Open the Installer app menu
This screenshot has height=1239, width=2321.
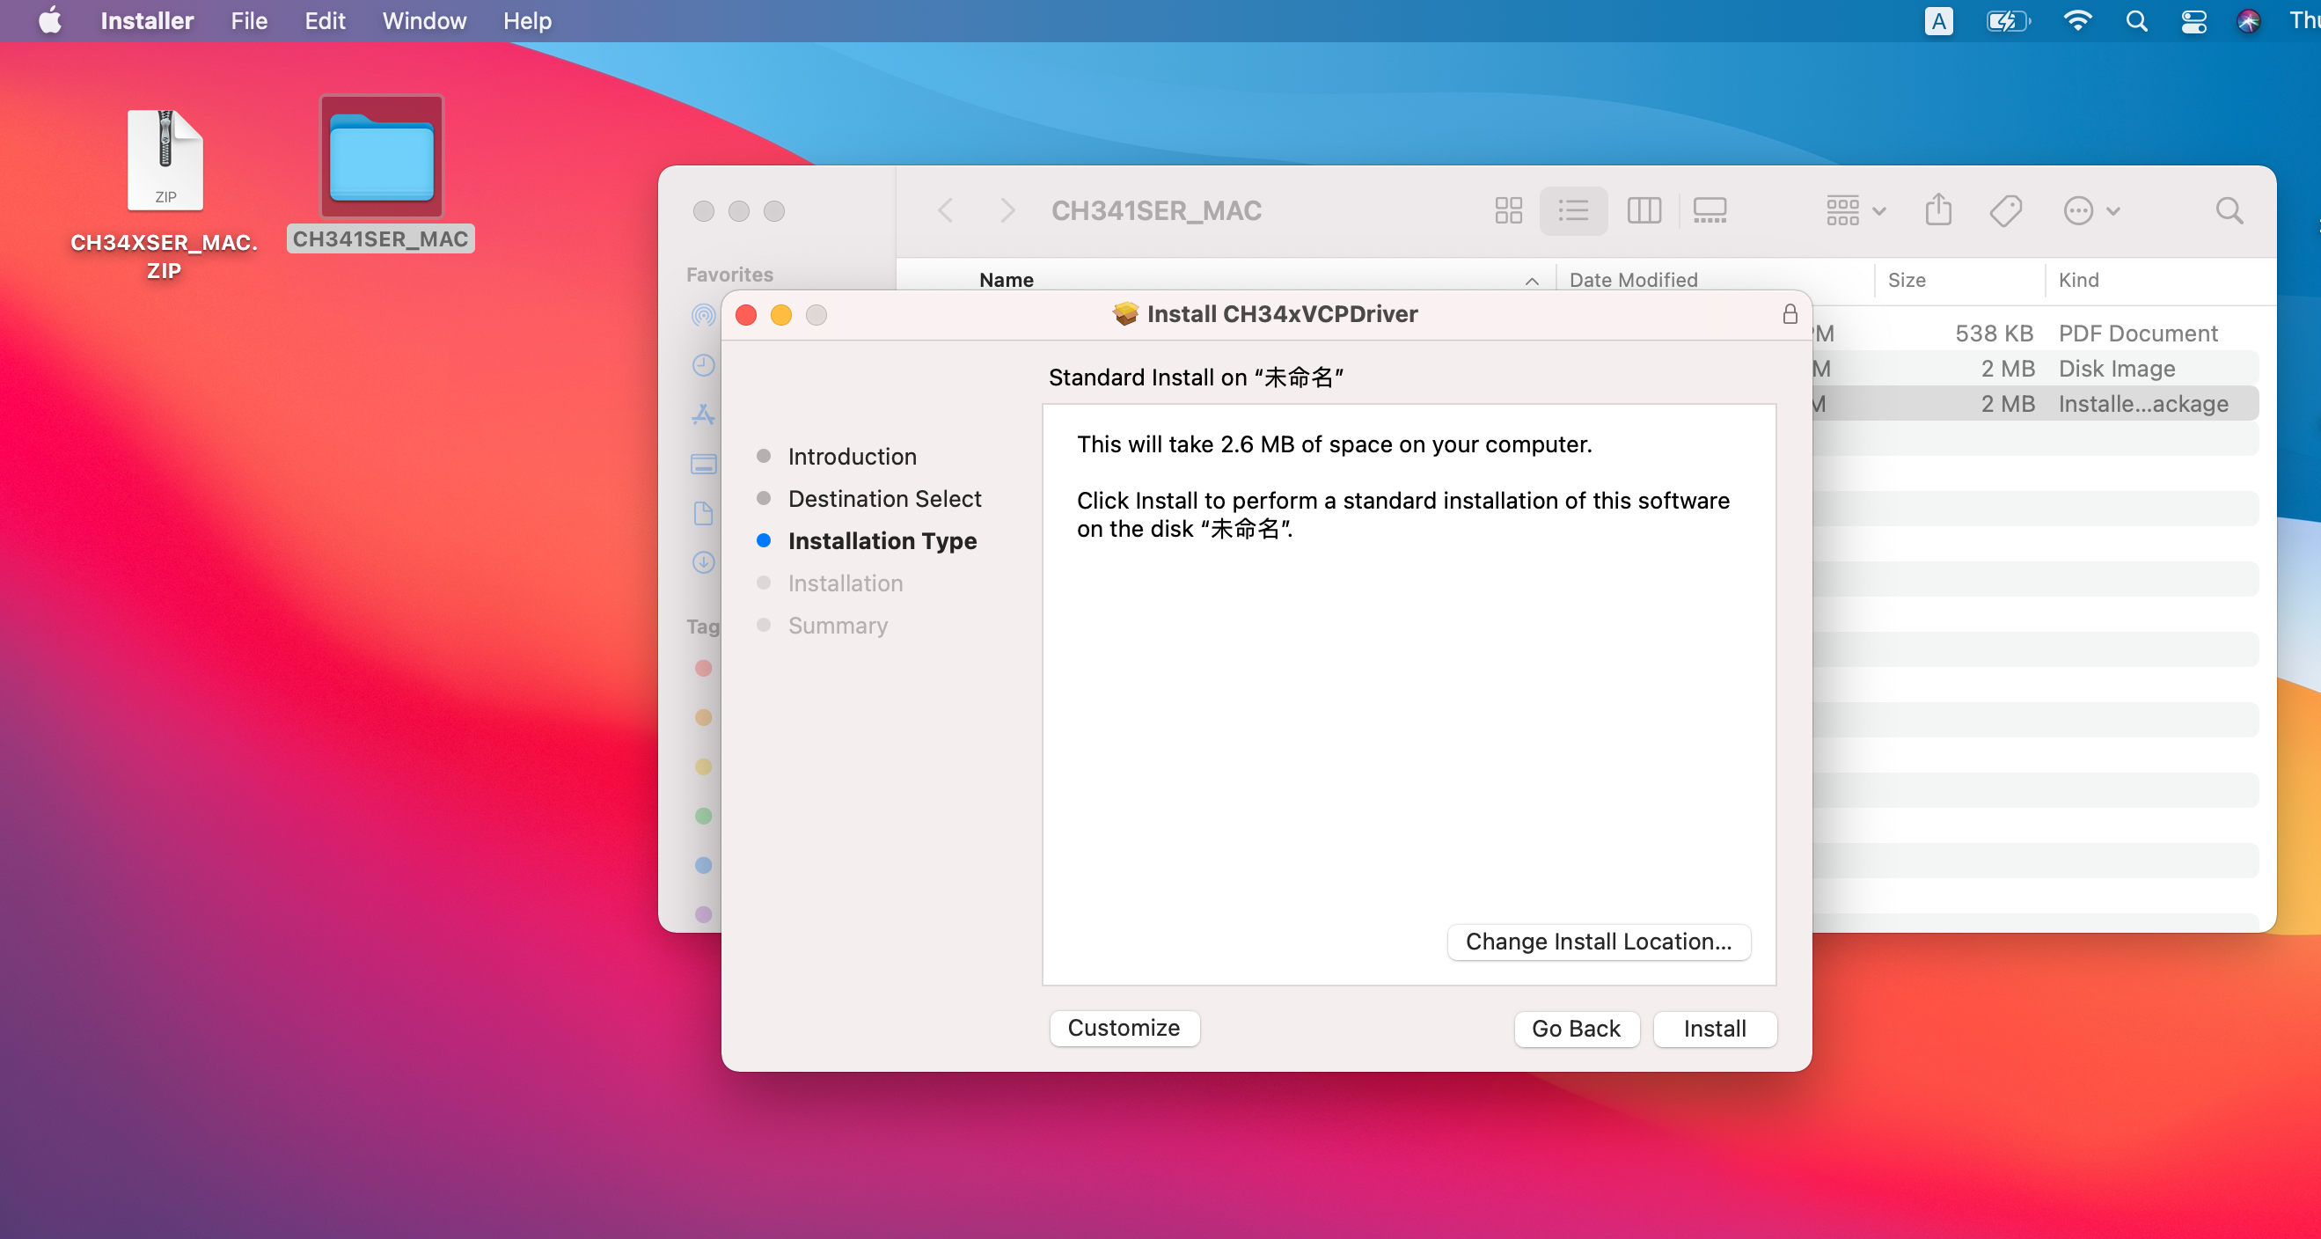pos(147,20)
